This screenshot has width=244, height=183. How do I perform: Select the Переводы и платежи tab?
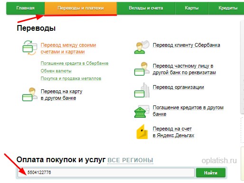coord(81,8)
